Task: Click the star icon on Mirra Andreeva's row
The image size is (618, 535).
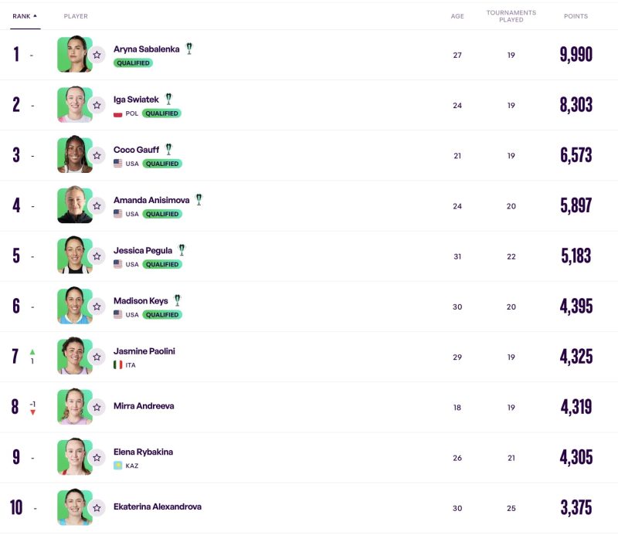Action: click(97, 407)
